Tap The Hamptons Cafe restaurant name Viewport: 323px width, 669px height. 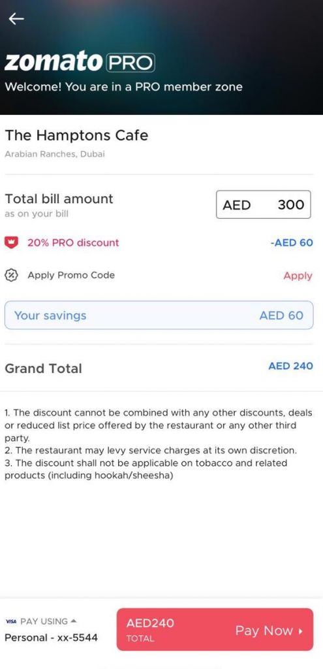point(77,135)
